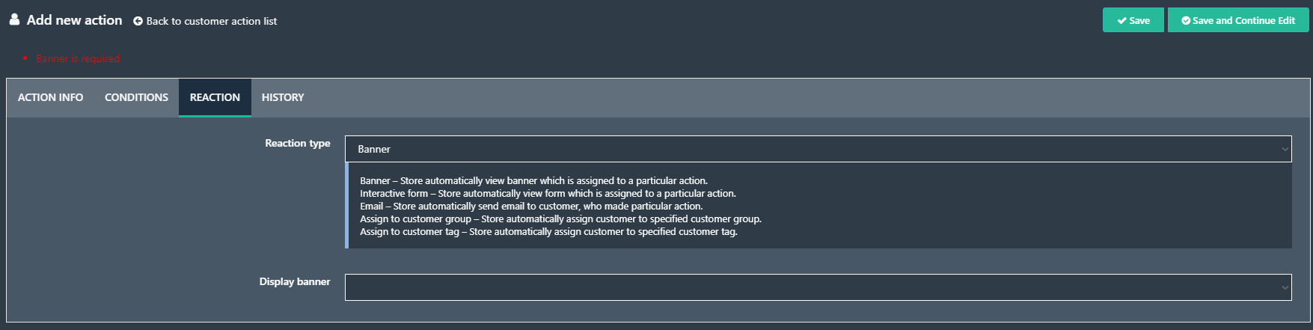The height and width of the screenshot is (330, 1313).
Task: Click the Reaction type dropdown chevron arrow
Action: 1285,150
